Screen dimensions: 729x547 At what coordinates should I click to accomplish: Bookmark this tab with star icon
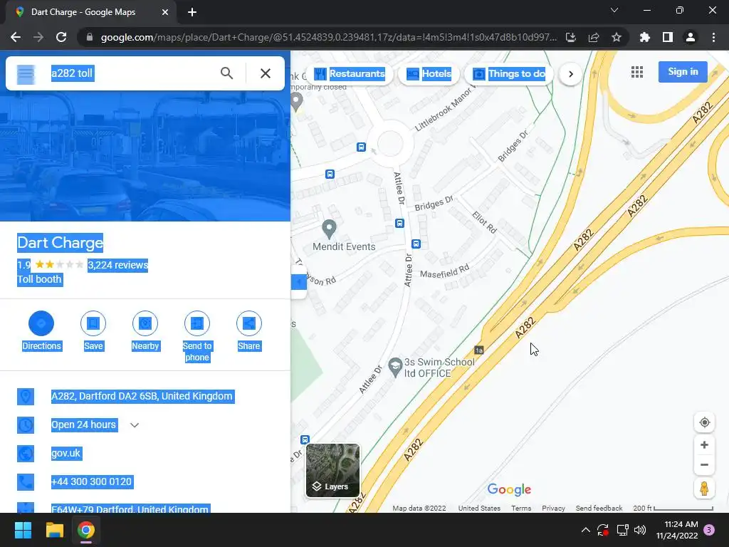(617, 37)
